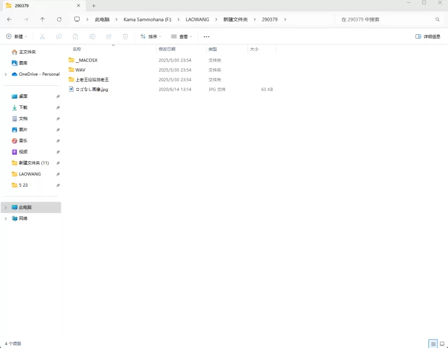
Task: Sort by 类型 column header
Action: point(213,49)
